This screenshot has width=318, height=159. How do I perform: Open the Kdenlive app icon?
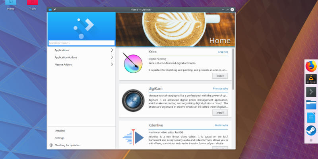pos(133,137)
